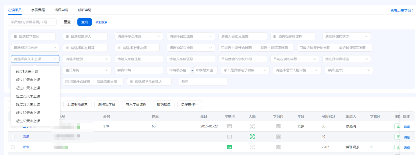The height and width of the screenshot is (155, 416).
Task: Open the student QR code icon for 禾禾
Action: click(278, 147)
